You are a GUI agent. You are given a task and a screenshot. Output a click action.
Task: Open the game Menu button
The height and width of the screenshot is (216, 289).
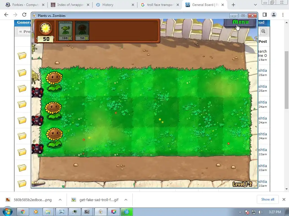(x=240, y=22)
